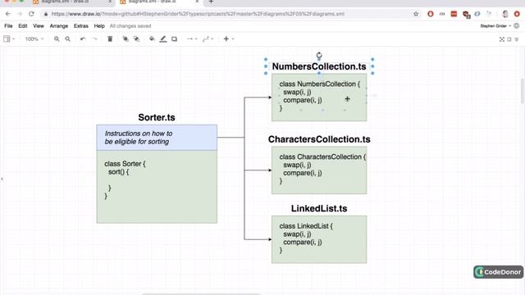
Task: Select the class CharactersCollection green box
Action: (319, 170)
